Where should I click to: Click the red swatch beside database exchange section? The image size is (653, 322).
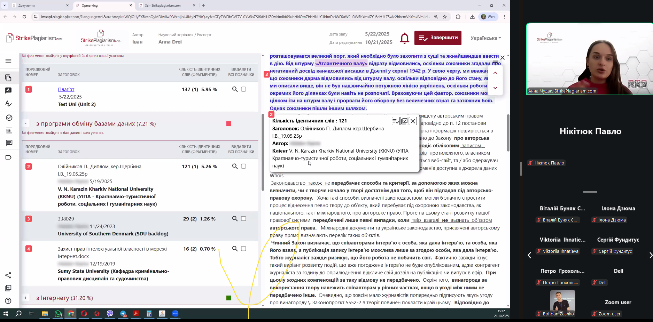tap(229, 123)
